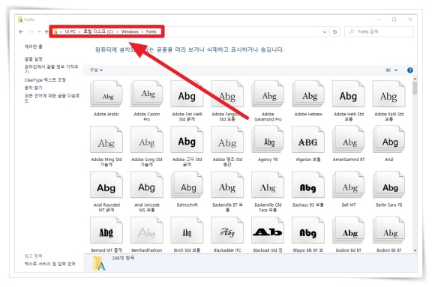Select the Bodoni Bd BT font
Screen dimensions: 432x287
(349, 230)
